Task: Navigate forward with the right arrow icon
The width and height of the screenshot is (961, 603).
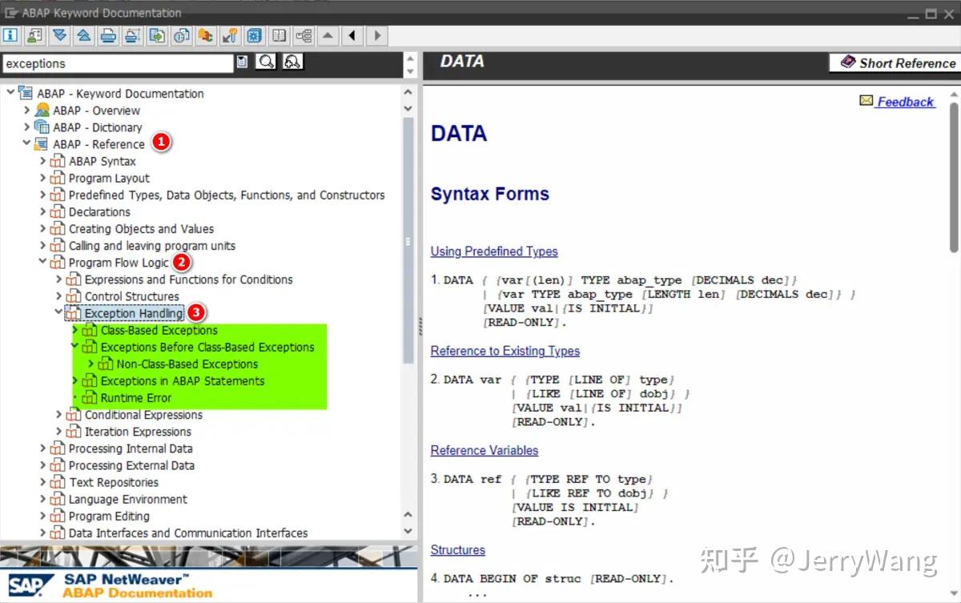Action: (376, 35)
